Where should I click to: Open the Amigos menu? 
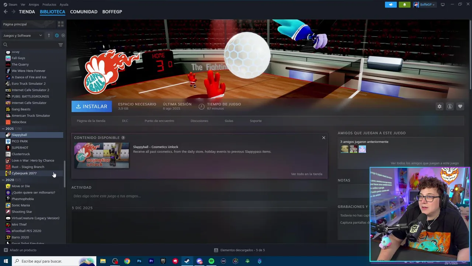pyautogui.click(x=34, y=4)
